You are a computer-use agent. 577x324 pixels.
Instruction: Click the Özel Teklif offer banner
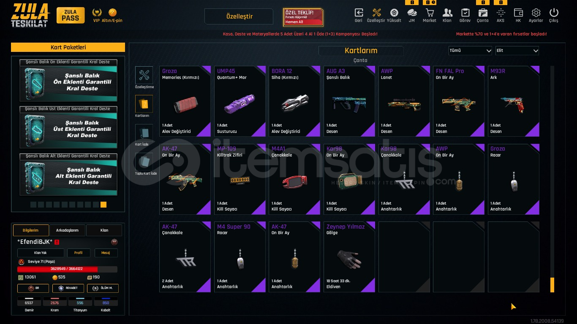tap(303, 17)
